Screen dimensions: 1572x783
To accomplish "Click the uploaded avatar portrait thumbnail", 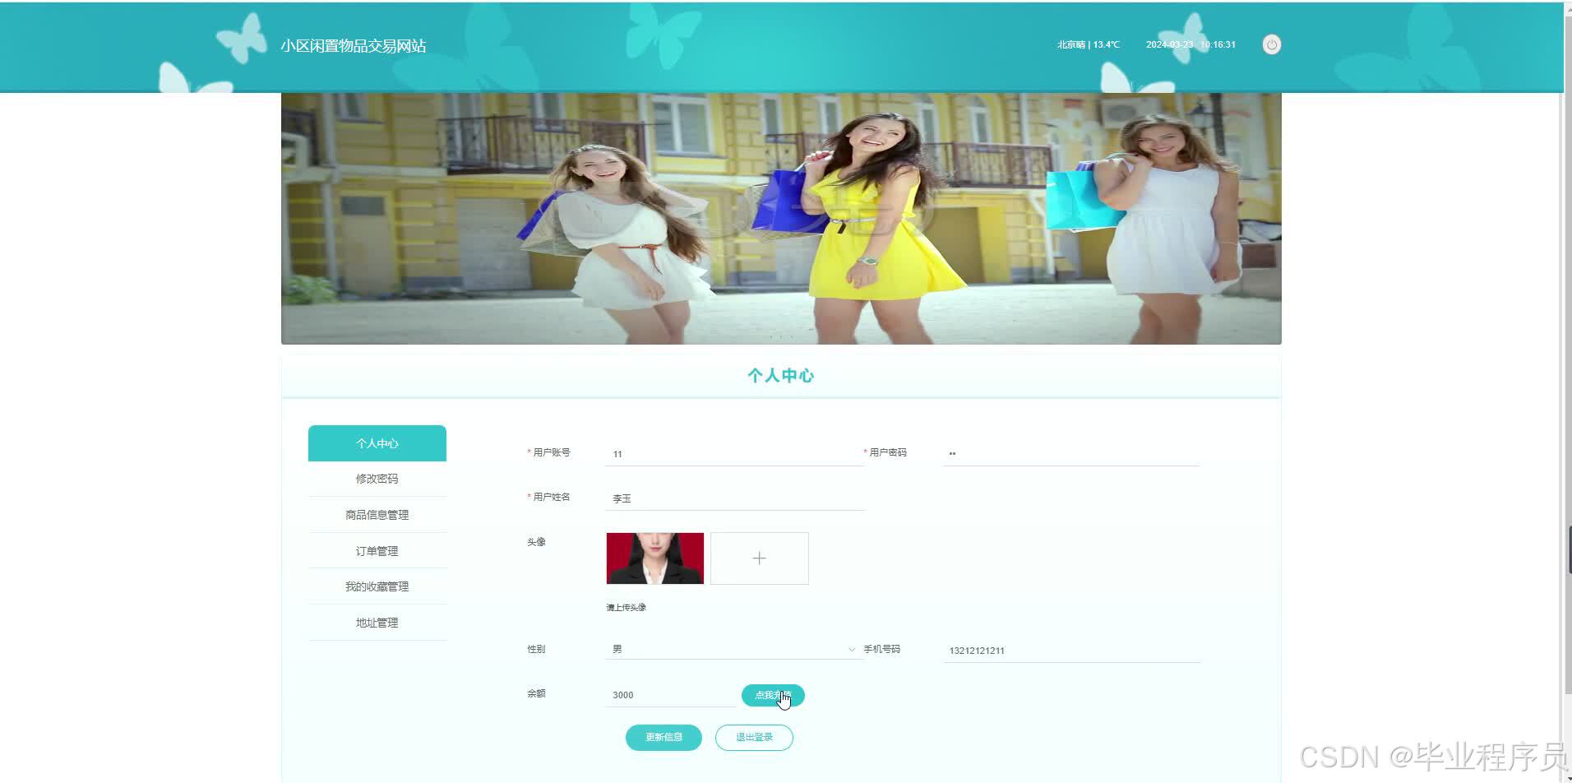I will (x=655, y=558).
